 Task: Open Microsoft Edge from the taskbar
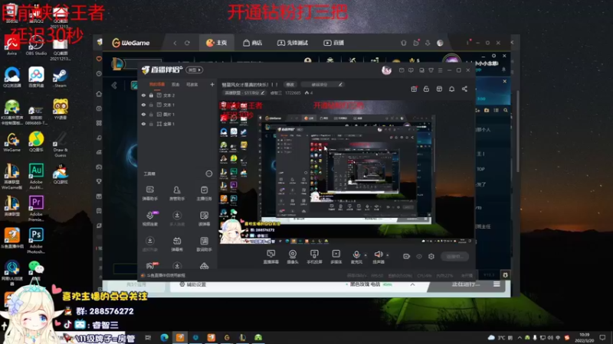[x=164, y=337]
